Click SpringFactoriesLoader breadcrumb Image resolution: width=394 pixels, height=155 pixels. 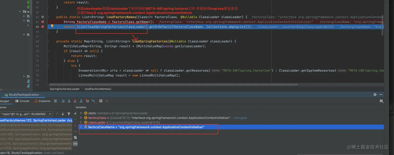[x=65, y=89]
